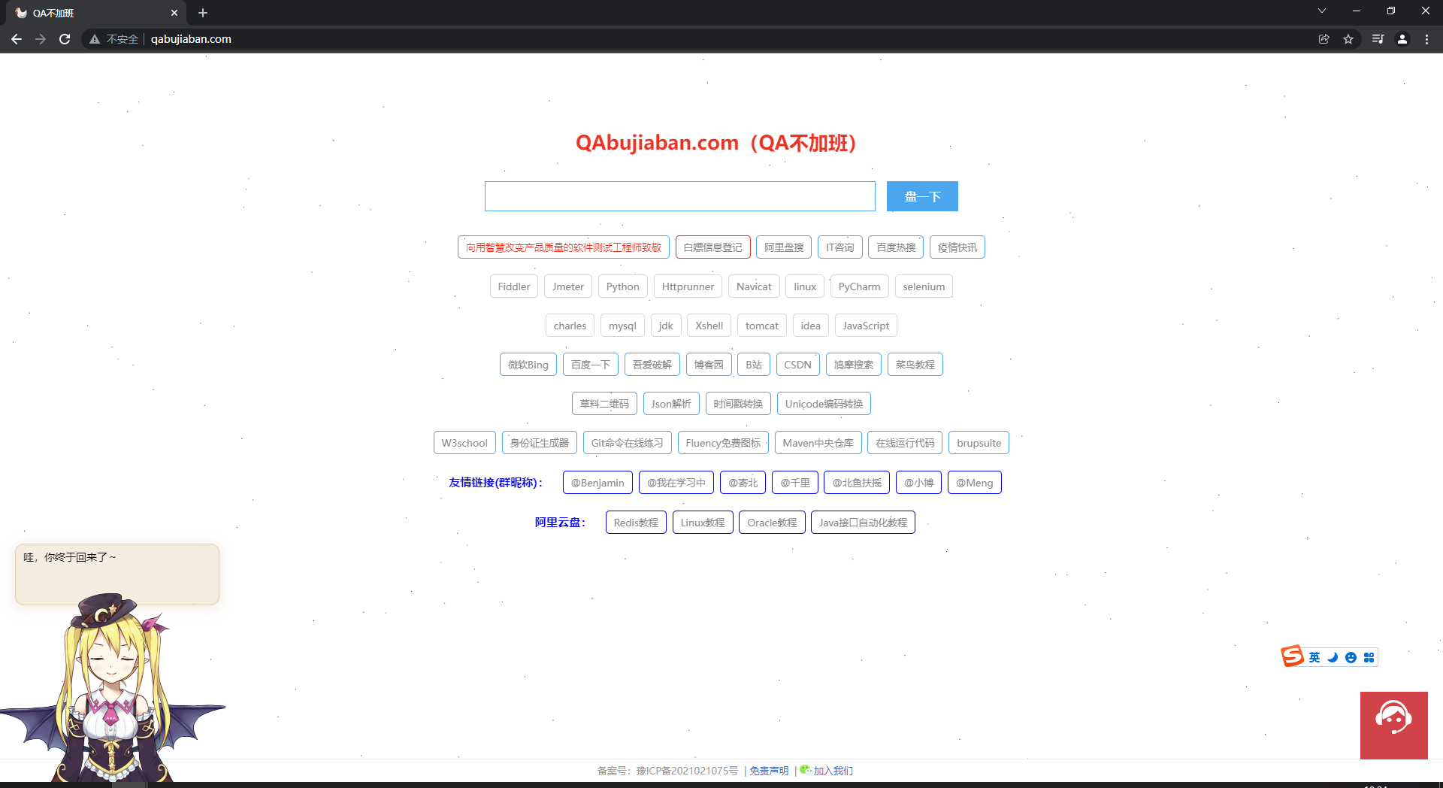Click the address bar URL
This screenshot has width=1443, height=788.
coord(191,39)
